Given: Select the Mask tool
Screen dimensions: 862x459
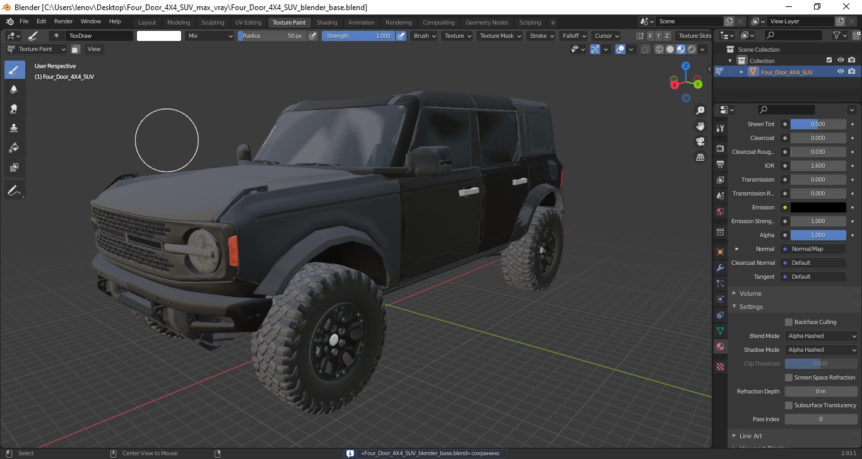Looking at the screenshot, I should (15, 167).
